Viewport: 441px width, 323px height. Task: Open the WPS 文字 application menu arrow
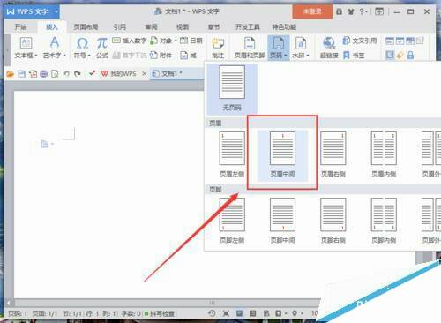(x=56, y=11)
